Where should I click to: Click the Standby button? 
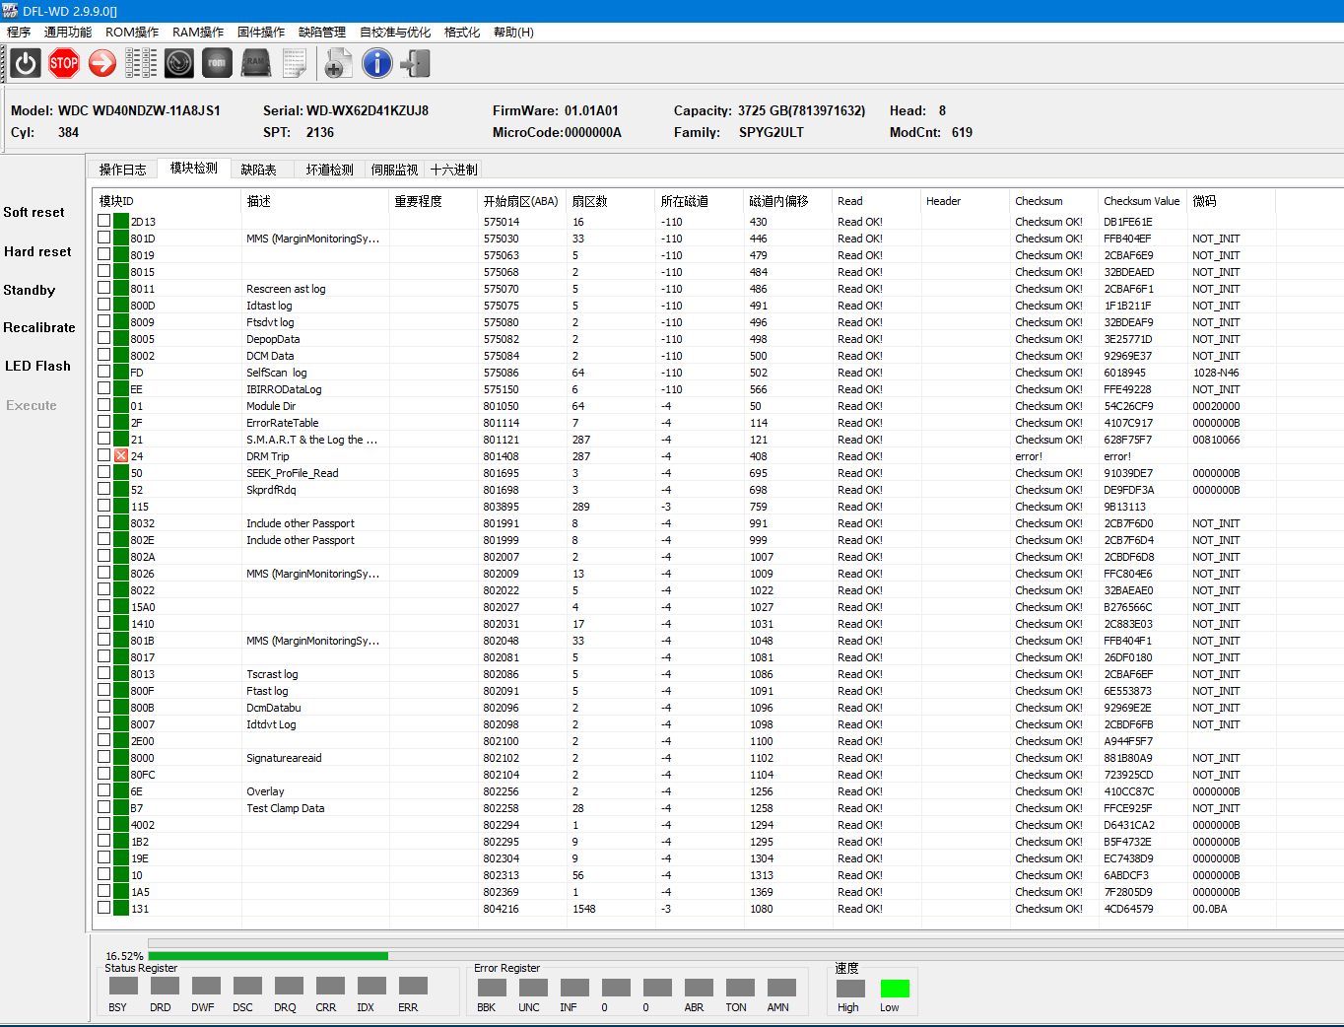tap(30, 290)
